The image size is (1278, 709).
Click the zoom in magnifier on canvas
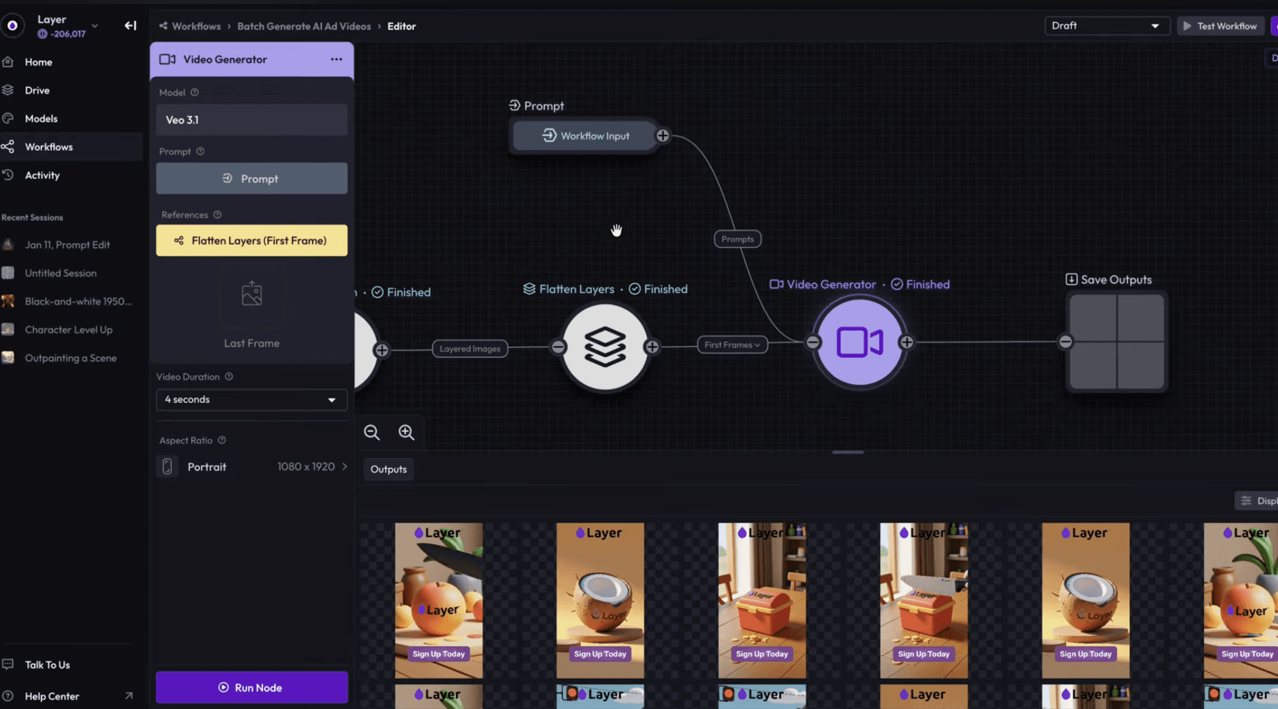(406, 432)
